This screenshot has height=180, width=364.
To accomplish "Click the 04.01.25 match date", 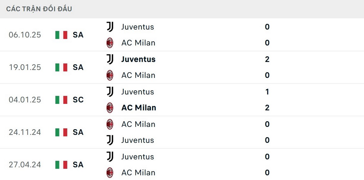I will point(25,100).
